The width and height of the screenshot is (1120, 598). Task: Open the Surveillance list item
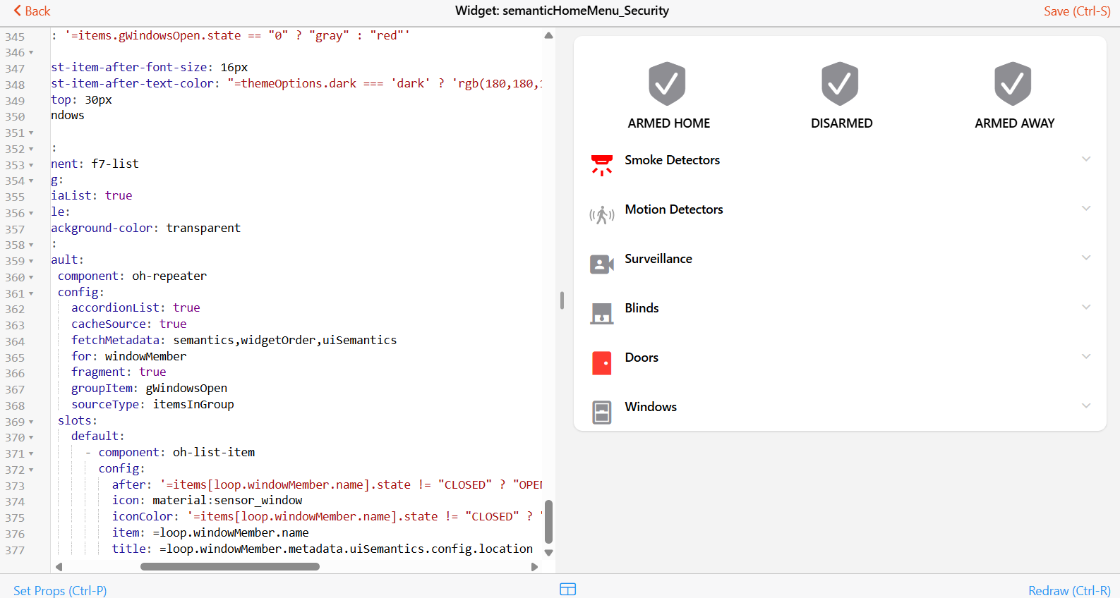pos(658,259)
